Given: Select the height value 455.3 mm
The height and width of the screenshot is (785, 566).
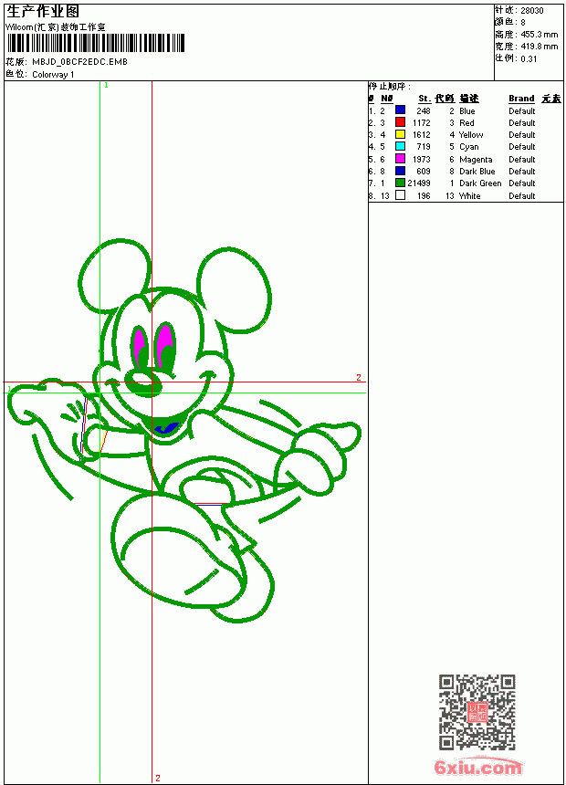Looking at the screenshot, I should [x=539, y=34].
